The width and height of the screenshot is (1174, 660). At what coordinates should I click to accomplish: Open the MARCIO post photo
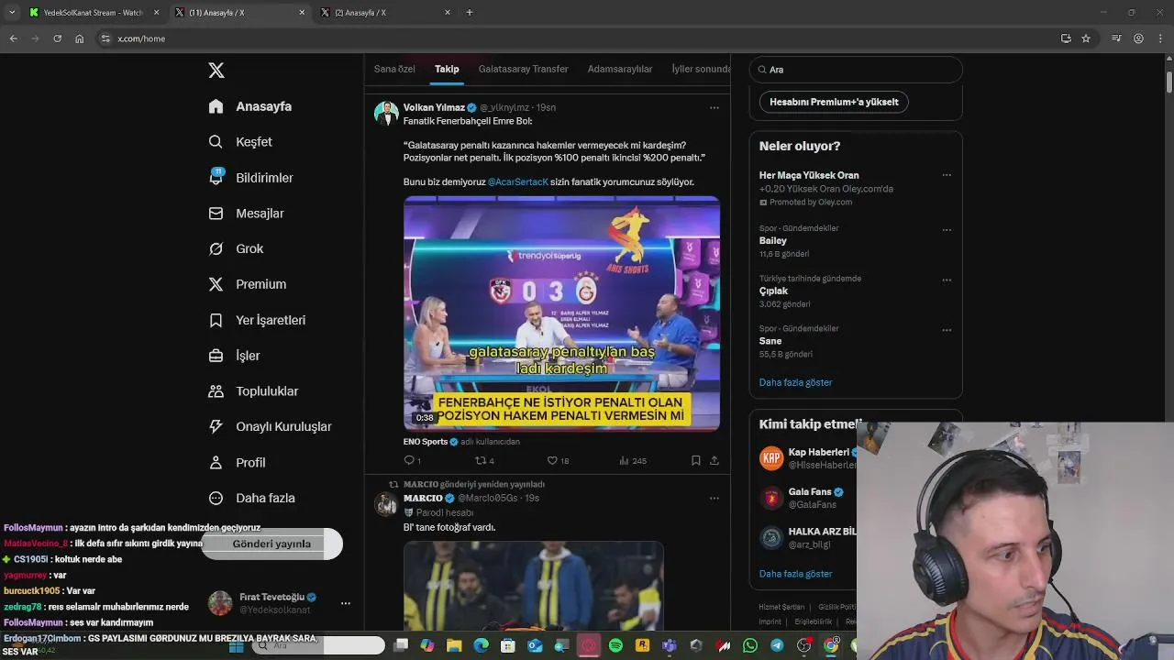[534, 584]
